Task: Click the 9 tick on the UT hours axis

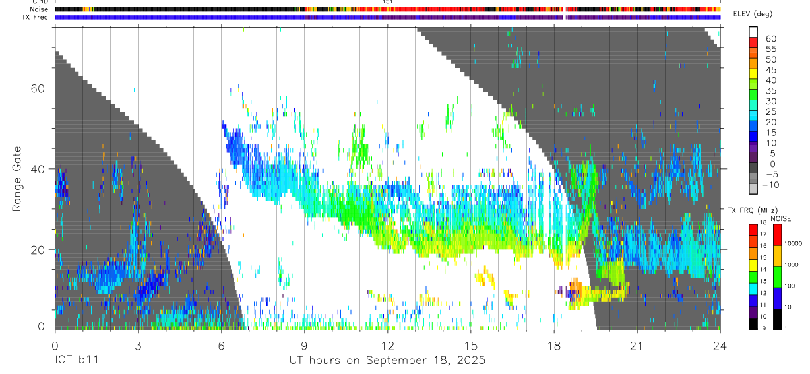Action: click(x=304, y=346)
